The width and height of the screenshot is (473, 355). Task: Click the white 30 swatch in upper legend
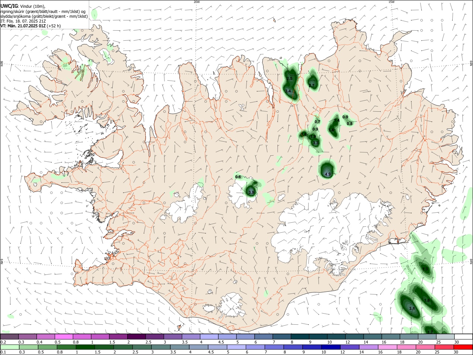(x=463, y=337)
